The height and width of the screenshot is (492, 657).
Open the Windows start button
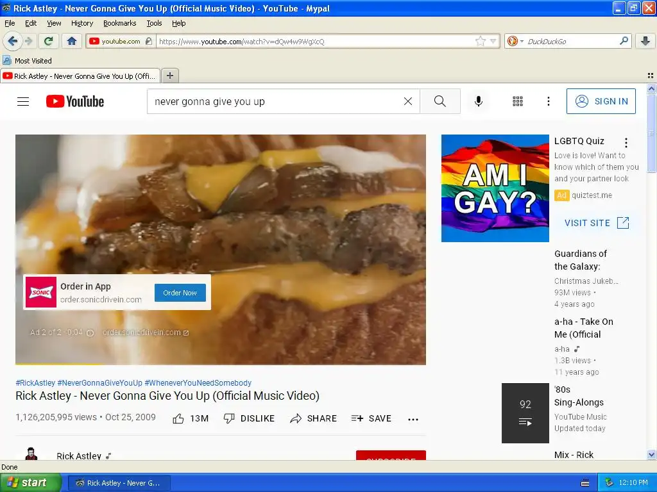tap(31, 482)
